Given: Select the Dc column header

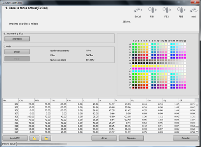Looking at the screenshot, I should coord(139,100).
